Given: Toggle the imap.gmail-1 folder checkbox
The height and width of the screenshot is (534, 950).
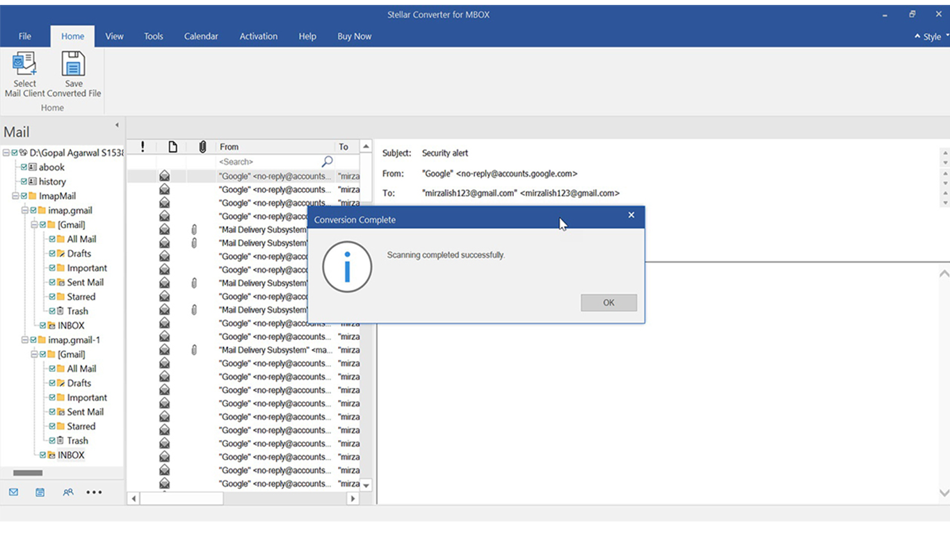Looking at the screenshot, I should (x=33, y=340).
